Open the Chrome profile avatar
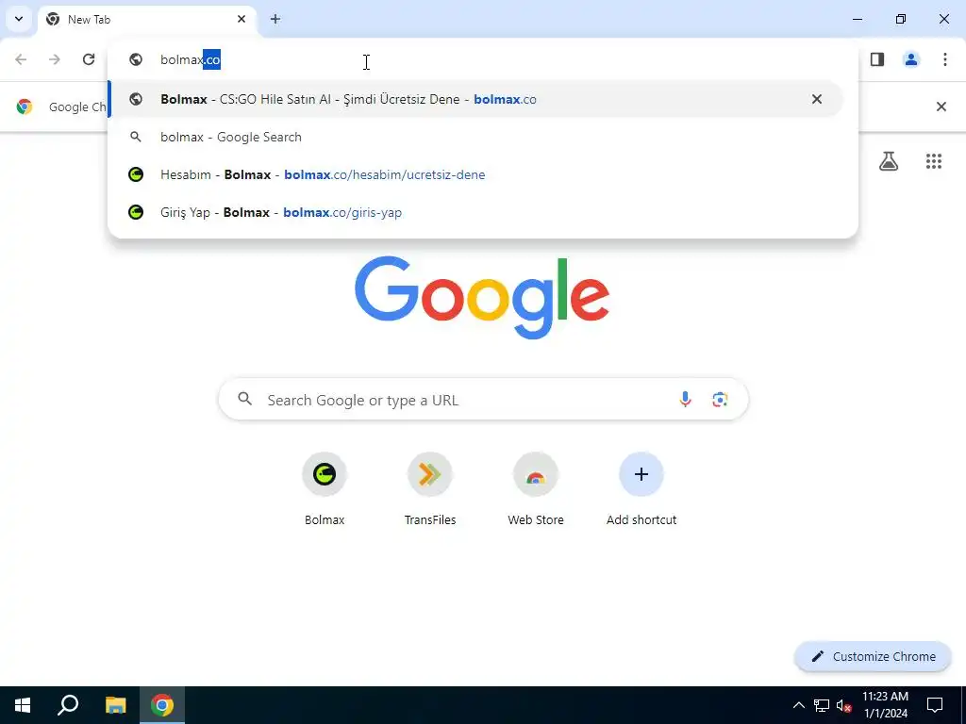966x724 pixels. pos(911,59)
